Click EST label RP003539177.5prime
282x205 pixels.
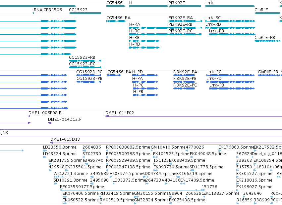[82, 187]
